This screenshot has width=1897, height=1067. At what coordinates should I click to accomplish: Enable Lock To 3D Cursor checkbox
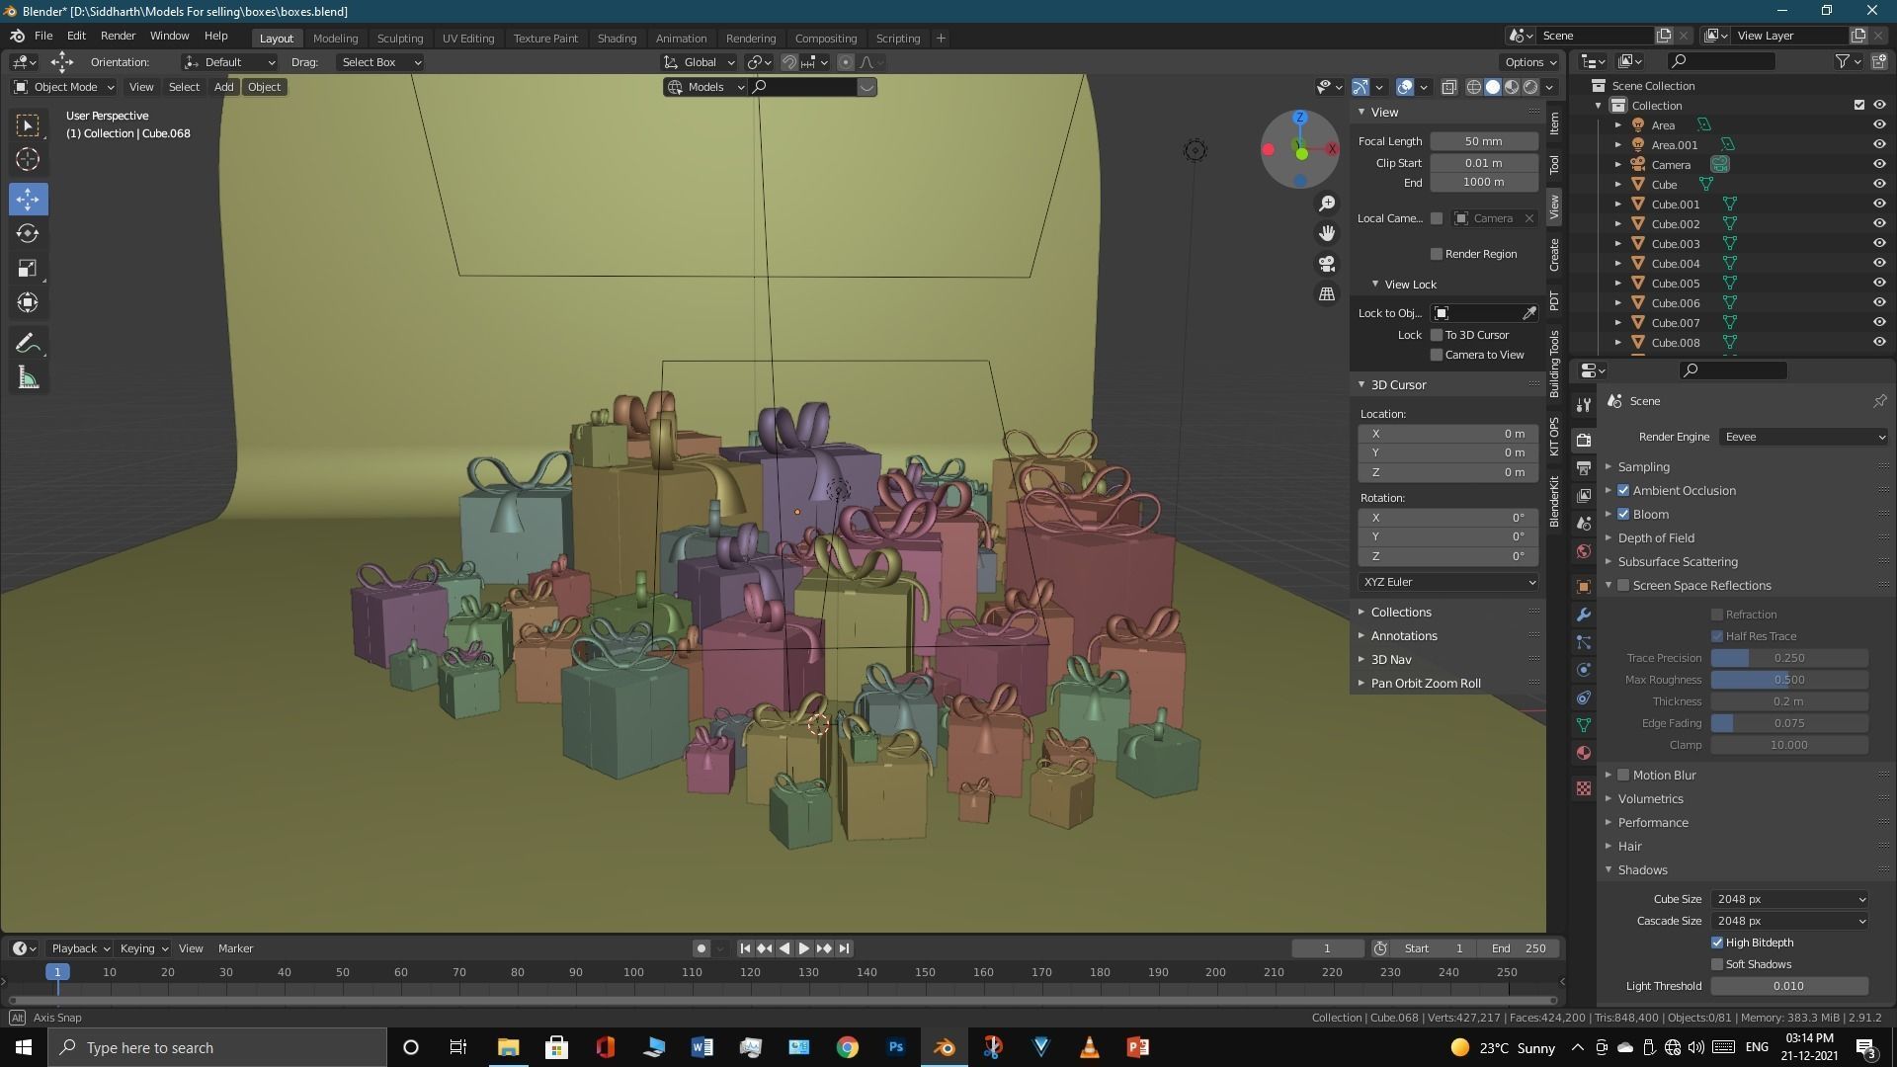point(1437,335)
